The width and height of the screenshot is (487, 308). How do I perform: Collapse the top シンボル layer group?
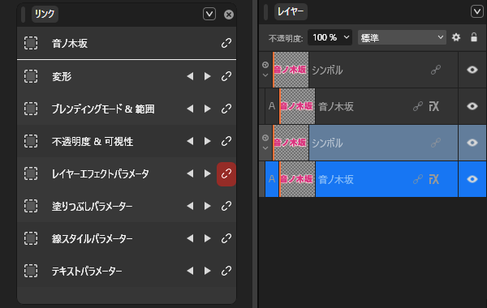click(265, 75)
